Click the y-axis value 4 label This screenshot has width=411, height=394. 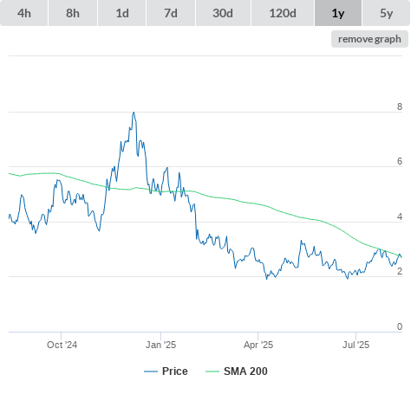400,216
